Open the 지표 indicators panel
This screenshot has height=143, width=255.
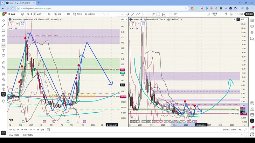58,14
